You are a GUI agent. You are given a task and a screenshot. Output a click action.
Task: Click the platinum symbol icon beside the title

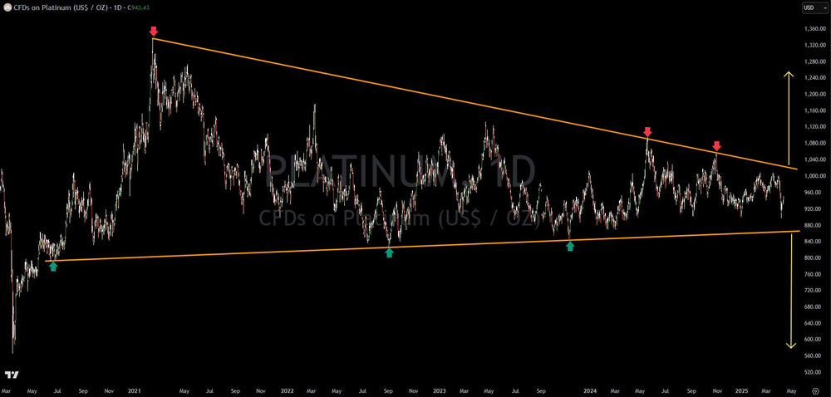(7, 7)
